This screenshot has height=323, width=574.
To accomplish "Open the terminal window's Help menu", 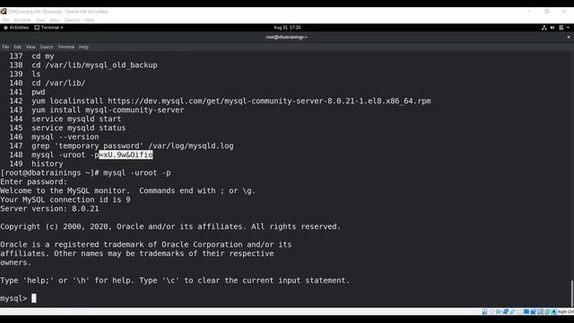I will 83,47.
